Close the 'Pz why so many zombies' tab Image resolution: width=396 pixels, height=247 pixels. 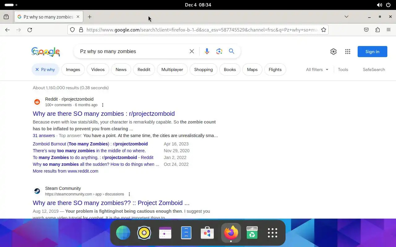coord(78,17)
